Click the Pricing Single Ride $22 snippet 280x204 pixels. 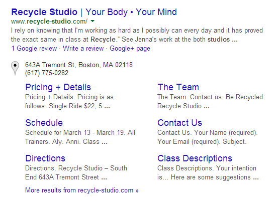[69, 101]
